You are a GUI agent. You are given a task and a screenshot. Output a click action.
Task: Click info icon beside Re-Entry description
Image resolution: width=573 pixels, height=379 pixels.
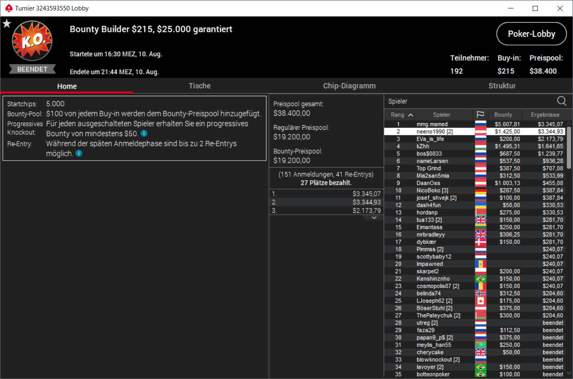click(x=79, y=153)
